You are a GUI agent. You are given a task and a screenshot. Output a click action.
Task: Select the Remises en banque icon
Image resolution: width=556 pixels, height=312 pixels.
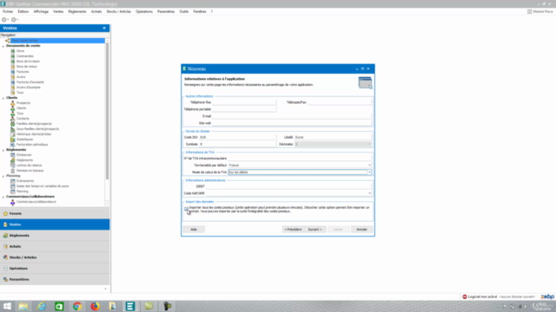[13, 171]
